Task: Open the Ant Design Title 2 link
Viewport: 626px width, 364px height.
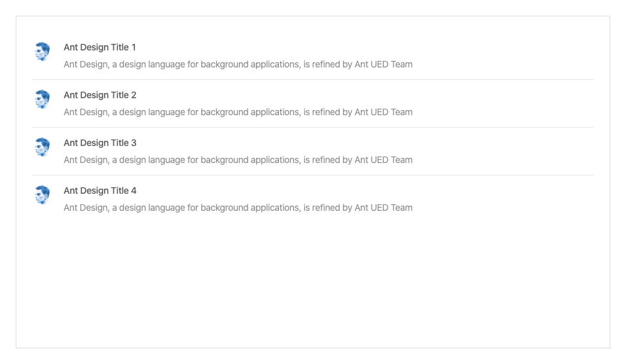Action: (x=100, y=95)
